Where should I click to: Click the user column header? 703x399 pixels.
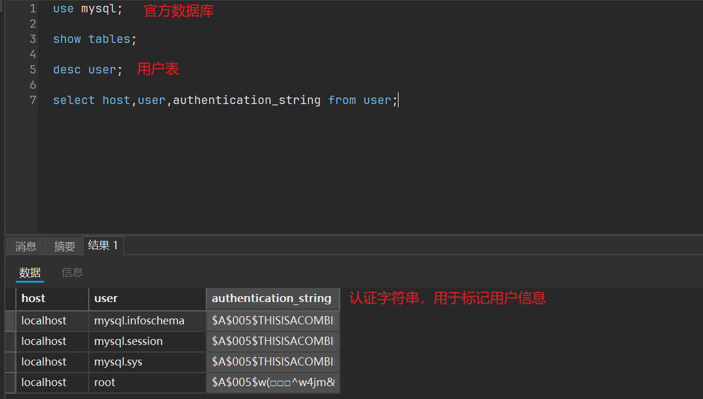[147, 299]
